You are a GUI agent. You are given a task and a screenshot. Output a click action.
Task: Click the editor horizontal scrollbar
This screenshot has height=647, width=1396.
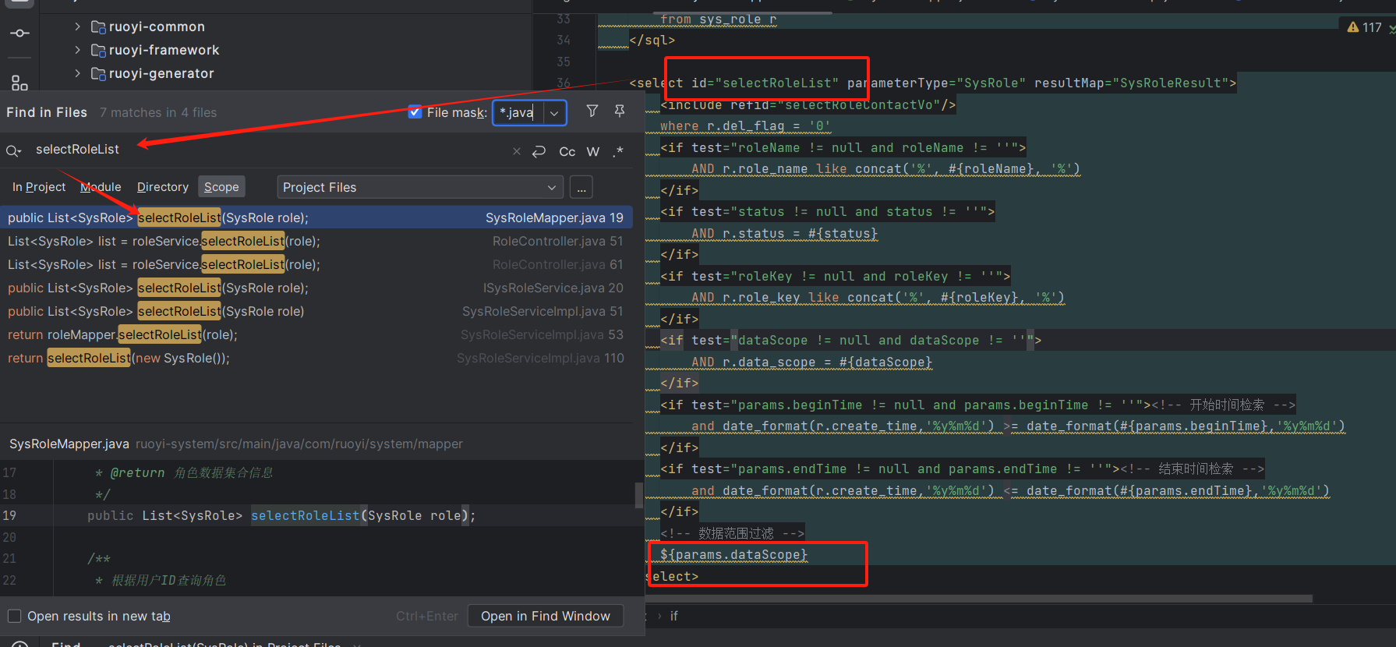coord(978,599)
